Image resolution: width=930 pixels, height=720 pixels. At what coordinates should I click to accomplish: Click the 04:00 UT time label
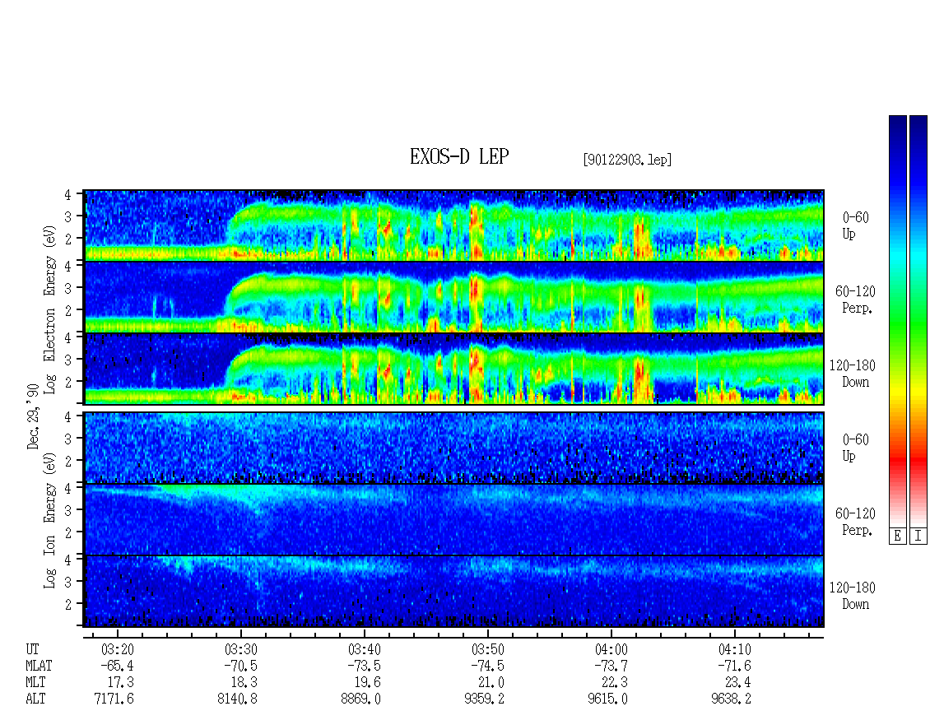[x=611, y=649]
